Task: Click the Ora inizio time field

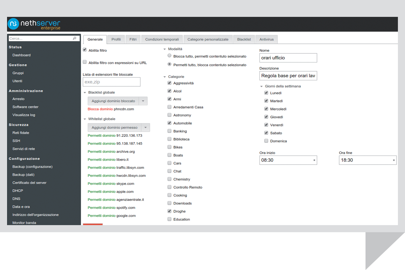Action: 288,160
